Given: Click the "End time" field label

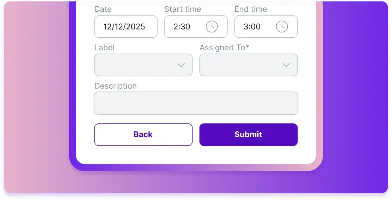Looking at the screenshot, I should [251, 9].
